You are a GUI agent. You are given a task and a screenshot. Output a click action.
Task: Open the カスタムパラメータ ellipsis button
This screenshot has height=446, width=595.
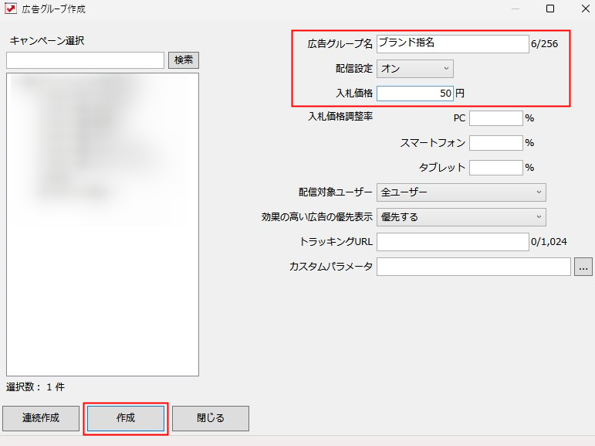pyautogui.click(x=583, y=267)
